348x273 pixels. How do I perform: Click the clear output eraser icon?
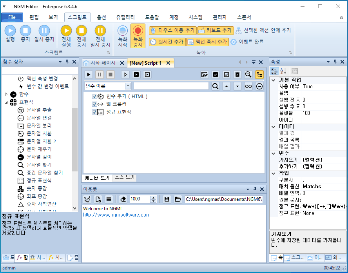click(x=123, y=199)
